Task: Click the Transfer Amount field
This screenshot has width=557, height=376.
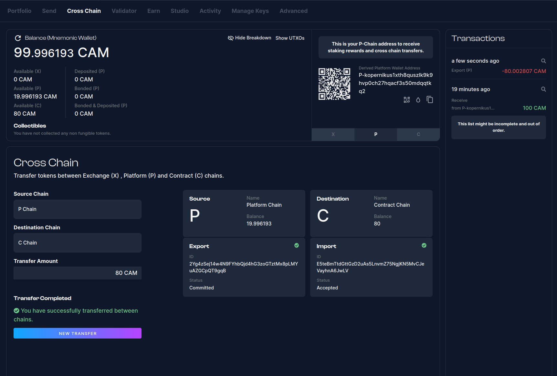Action: point(78,273)
